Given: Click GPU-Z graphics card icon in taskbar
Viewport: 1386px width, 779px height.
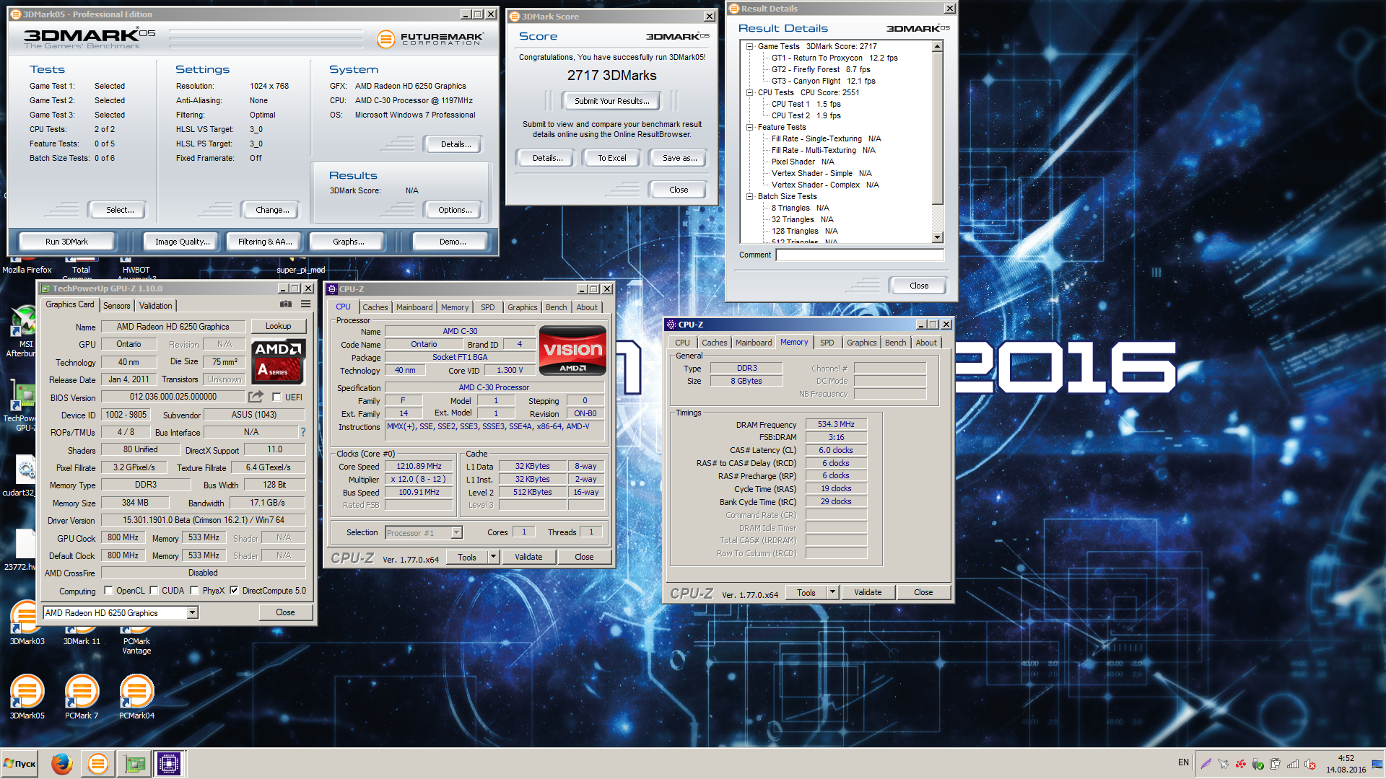Looking at the screenshot, I should [134, 763].
